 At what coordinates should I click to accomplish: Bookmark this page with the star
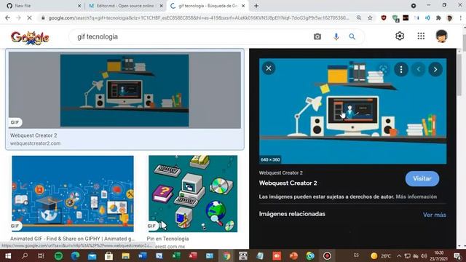click(x=370, y=17)
